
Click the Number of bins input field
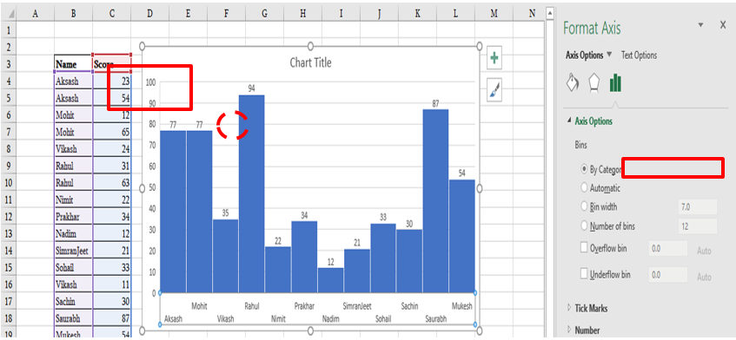(698, 226)
